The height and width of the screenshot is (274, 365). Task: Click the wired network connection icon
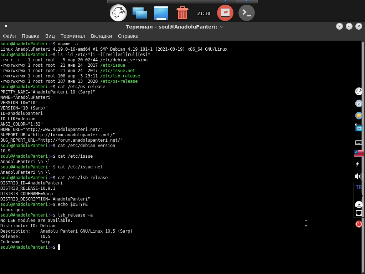pyautogui.click(x=359, y=213)
